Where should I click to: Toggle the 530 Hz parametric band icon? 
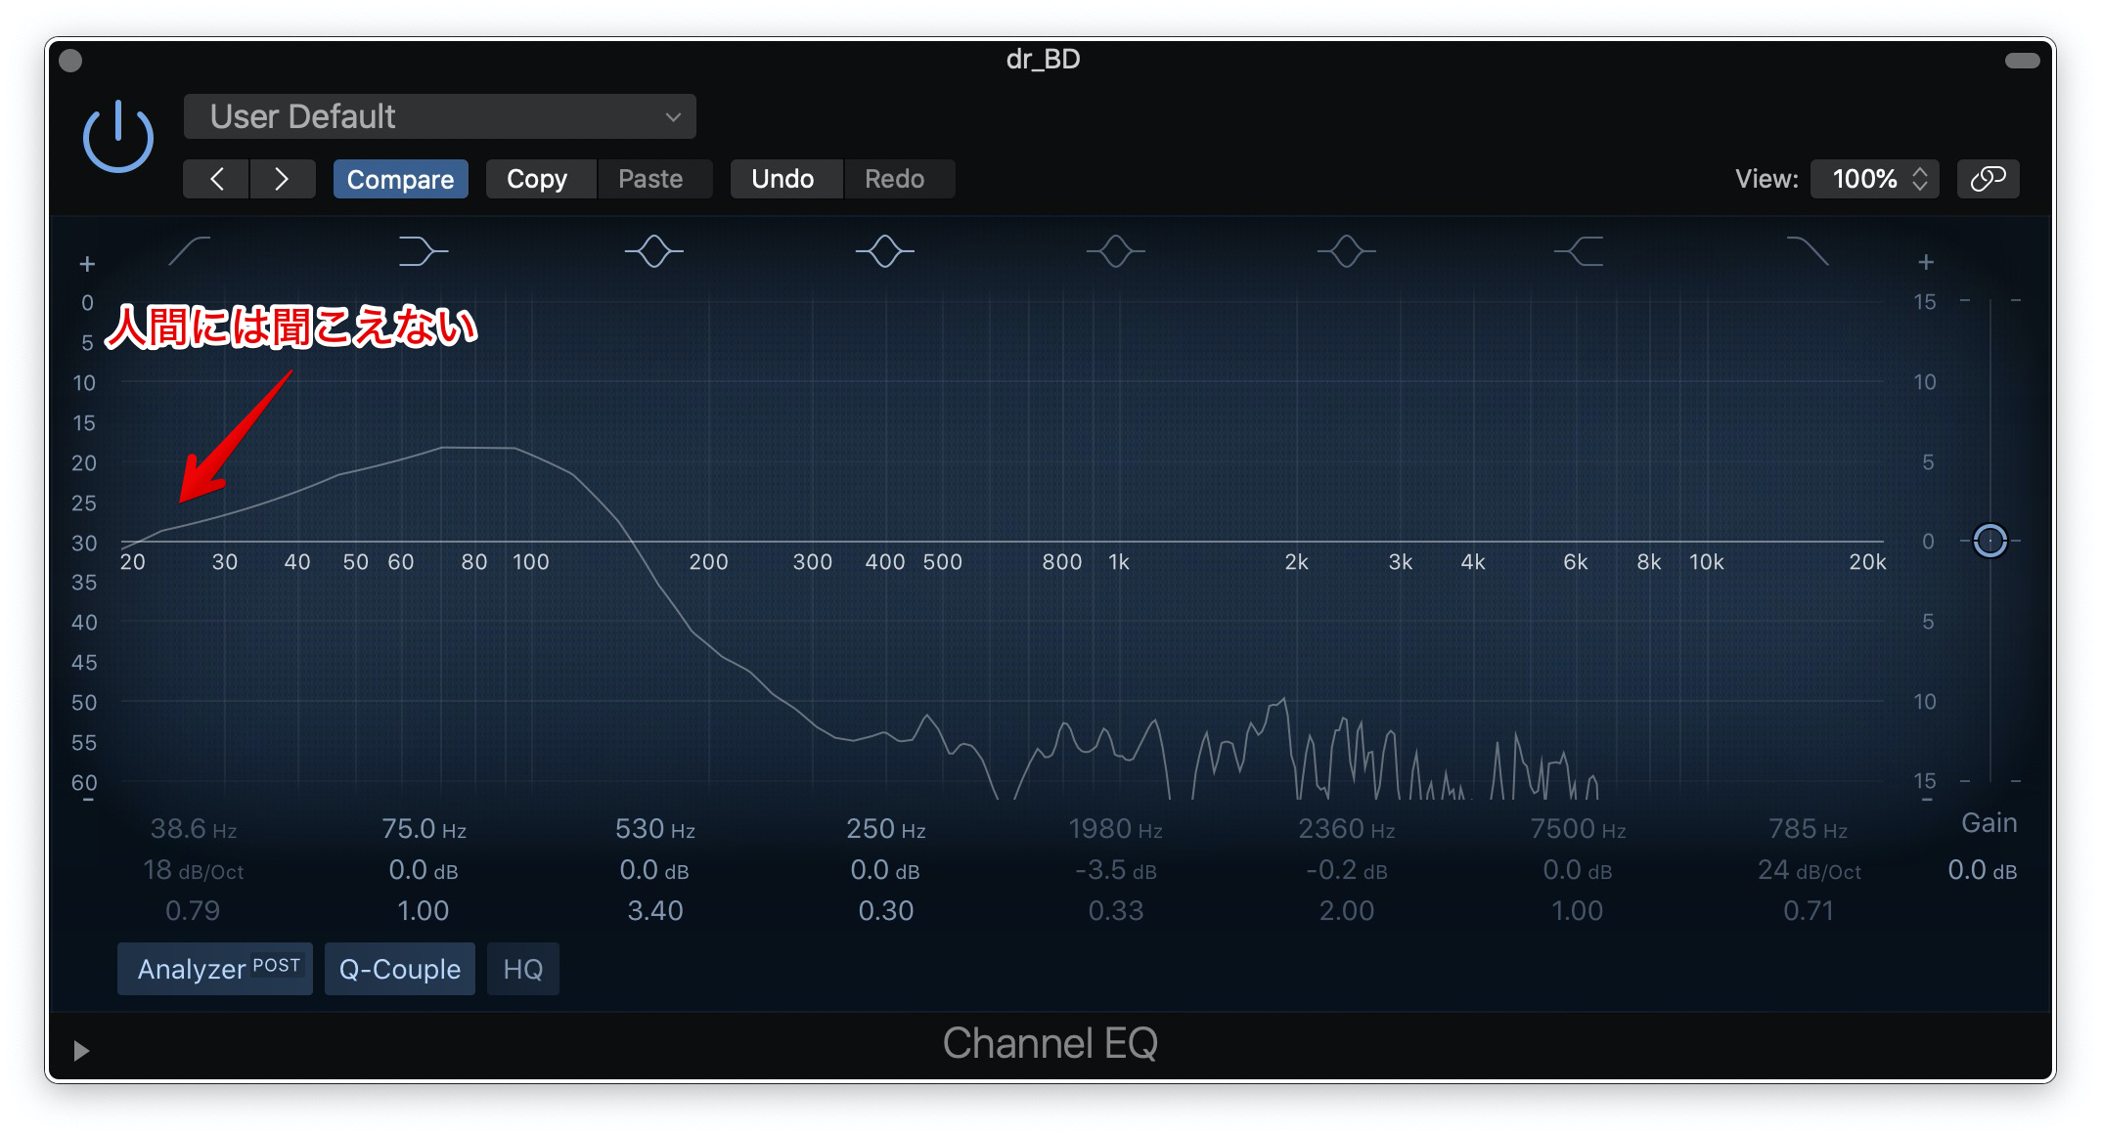click(x=653, y=251)
